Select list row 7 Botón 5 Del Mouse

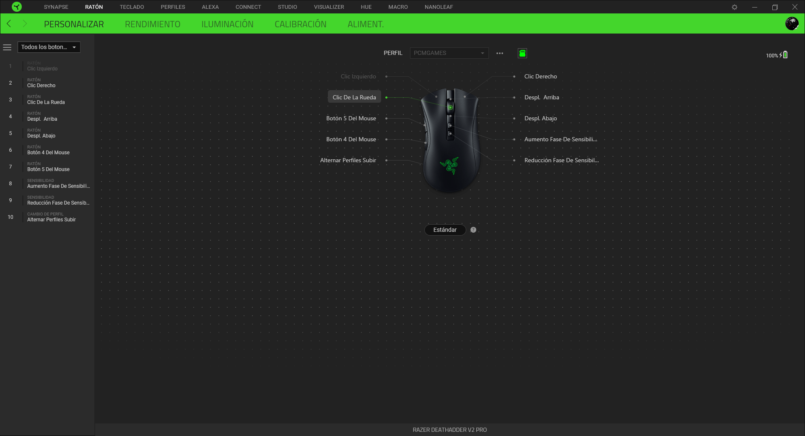47,167
